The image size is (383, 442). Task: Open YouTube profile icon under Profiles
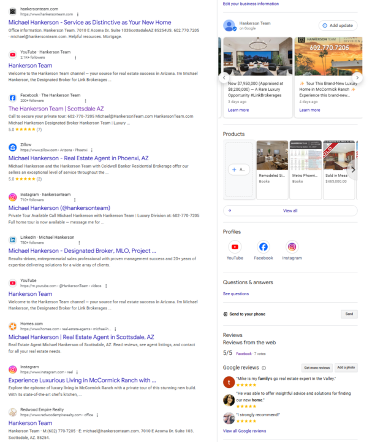pyautogui.click(x=235, y=247)
